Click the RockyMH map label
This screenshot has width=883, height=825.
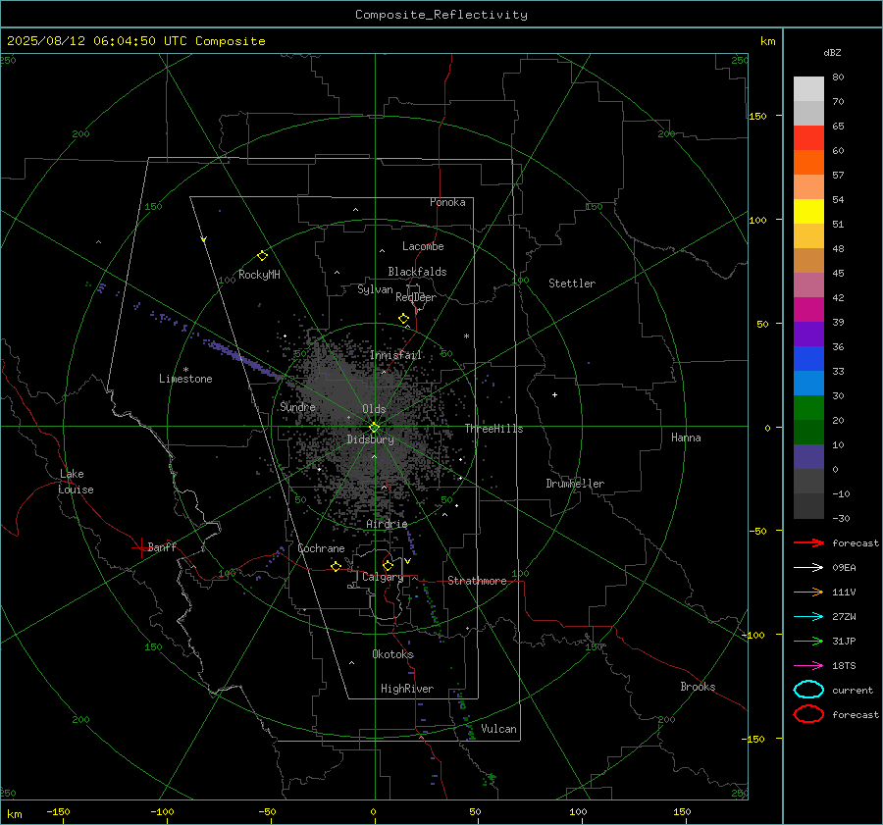[x=259, y=275]
